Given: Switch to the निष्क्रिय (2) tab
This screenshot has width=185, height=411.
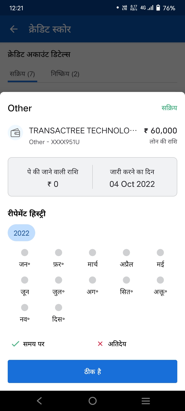Looking at the screenshot, I should point(65,74).
